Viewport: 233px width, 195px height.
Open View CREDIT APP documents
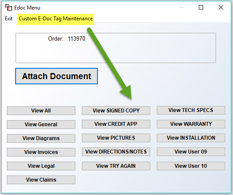tap(116, 124)
